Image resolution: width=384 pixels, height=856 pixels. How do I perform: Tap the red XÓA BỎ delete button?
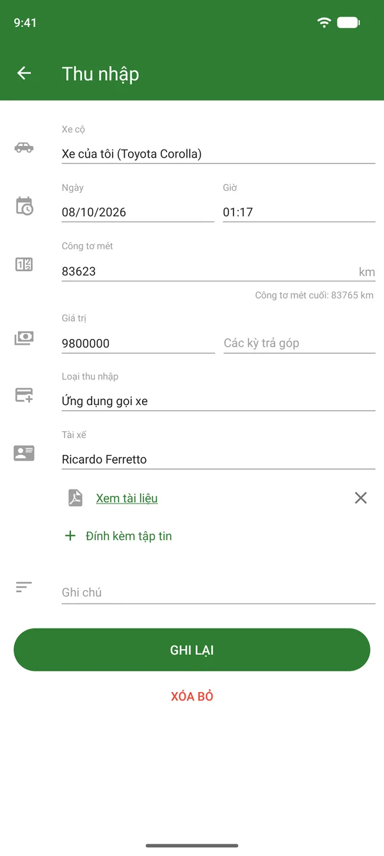pyautogui.click(x=192, y=696)
